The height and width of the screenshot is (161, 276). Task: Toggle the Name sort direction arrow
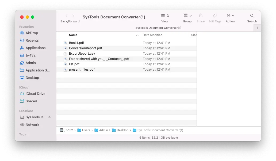point(137,35)
